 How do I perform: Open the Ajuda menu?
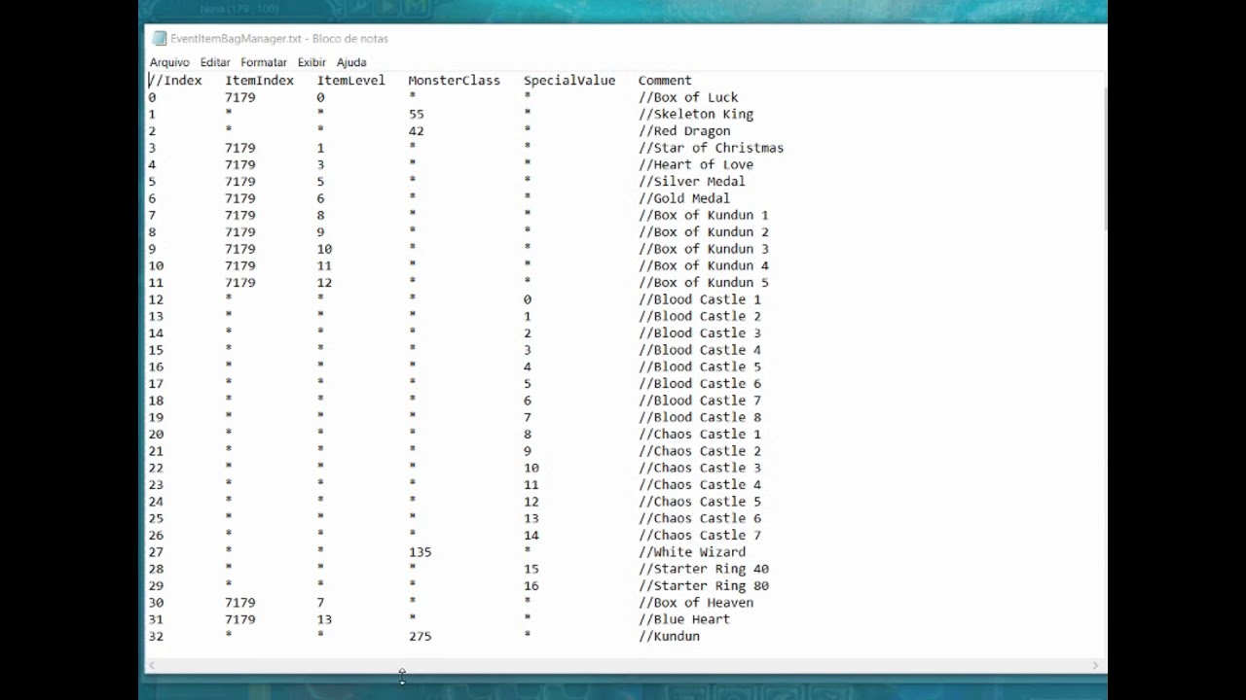click(351, 62)
